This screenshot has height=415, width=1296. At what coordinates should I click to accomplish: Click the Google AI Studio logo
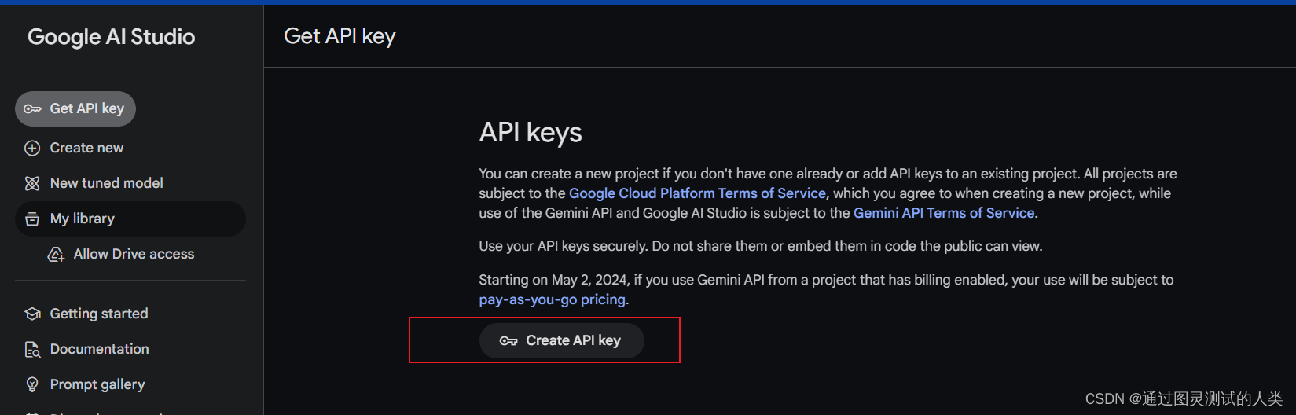pos(112,37)
